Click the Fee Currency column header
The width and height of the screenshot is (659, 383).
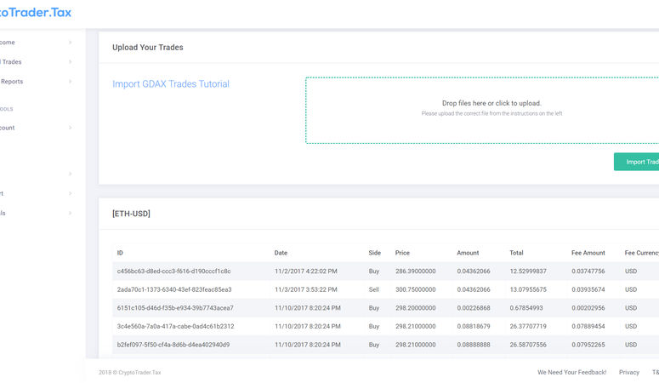tap(642, 253)
